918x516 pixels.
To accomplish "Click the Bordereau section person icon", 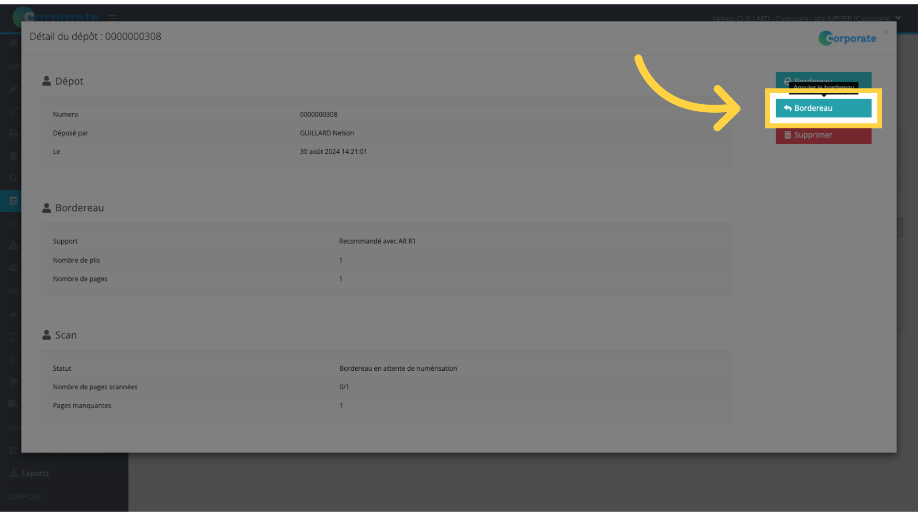I will (x=47, y=207).
